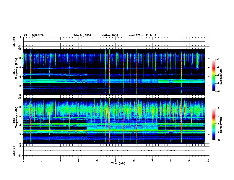Click the "2" kHz tick of ch.1 frequency axis
This screenshot has width=234, height=180.
(20, 86)
